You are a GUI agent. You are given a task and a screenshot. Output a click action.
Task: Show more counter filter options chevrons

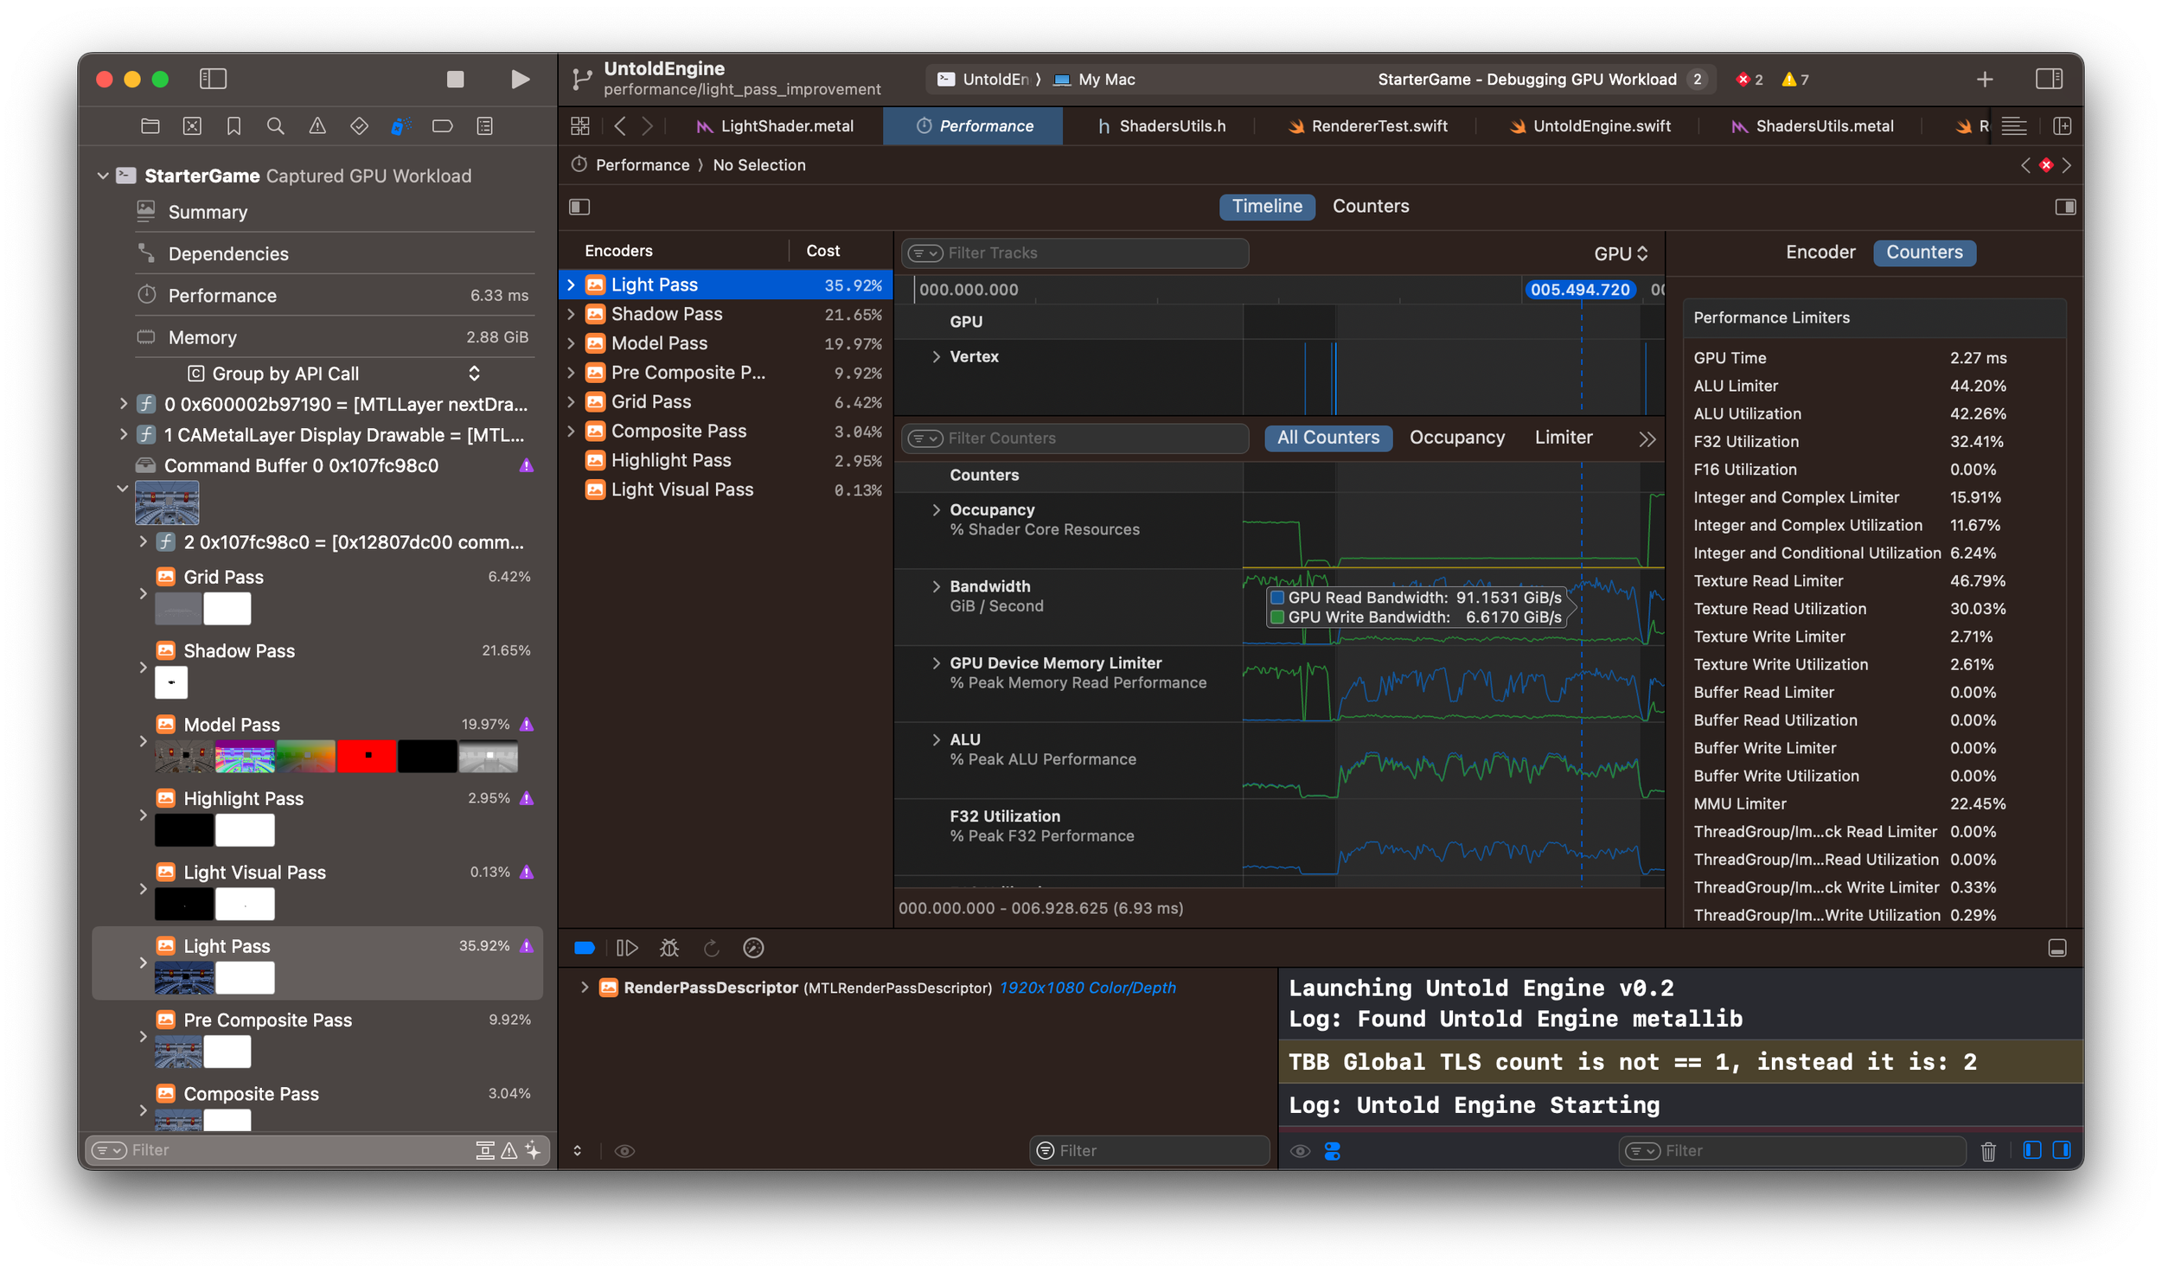[1647, 438]
